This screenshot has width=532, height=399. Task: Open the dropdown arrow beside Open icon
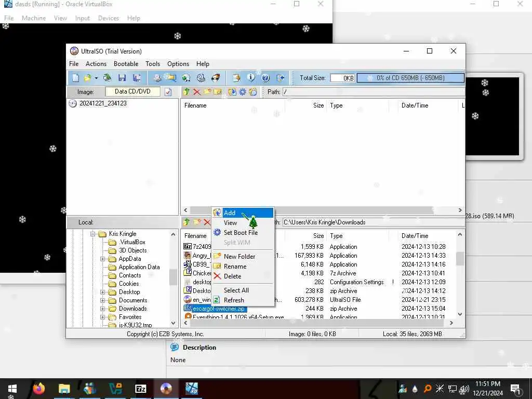click(x=96, y=78)
